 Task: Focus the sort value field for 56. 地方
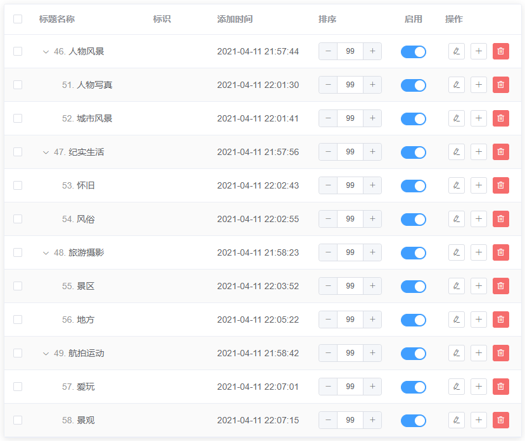[x=350, y=320]
